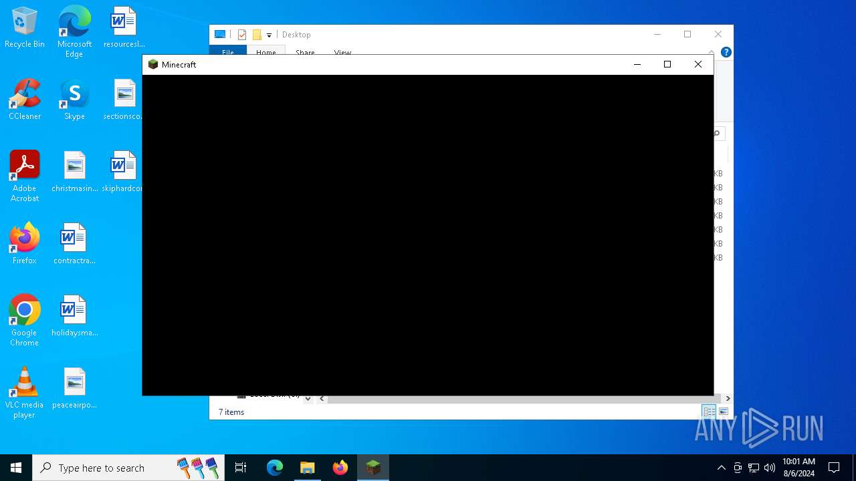Image resolution: width=856 pixels, height=481 pixels.
Task: Click the Properties icon in File Explorer title bar
Action: [242, 35]
